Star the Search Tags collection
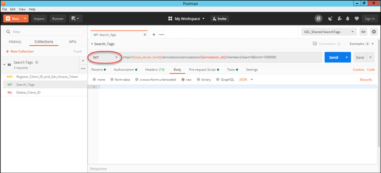The width and height of the screenshot is (381, 173). click(x=37, y=62)
